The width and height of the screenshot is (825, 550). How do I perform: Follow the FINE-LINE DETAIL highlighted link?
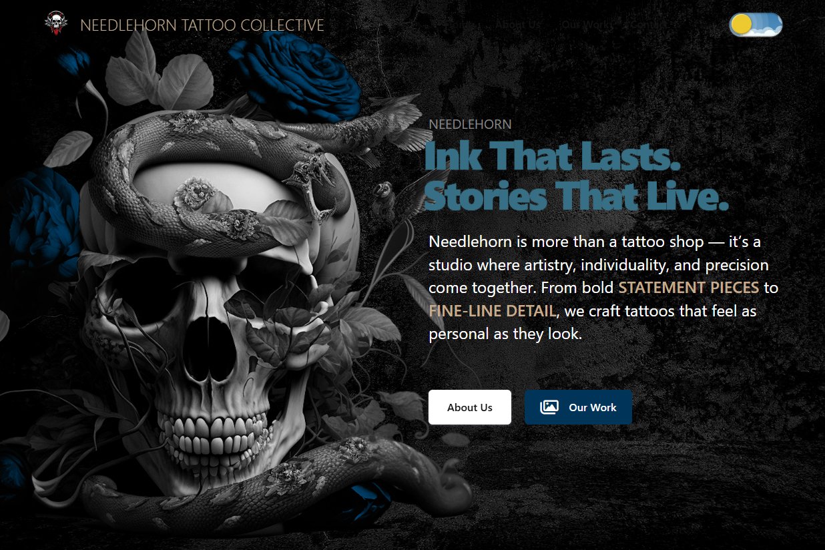[x=492, y=311]
